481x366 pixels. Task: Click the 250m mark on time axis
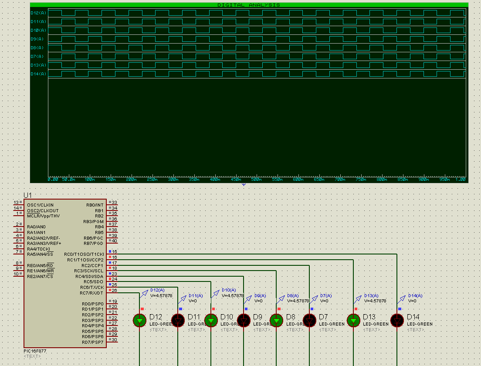pos(152,180)
